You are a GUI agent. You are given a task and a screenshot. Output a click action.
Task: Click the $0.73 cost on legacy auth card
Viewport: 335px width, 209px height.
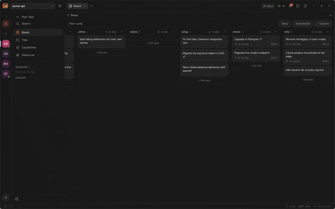coord(326,44)
